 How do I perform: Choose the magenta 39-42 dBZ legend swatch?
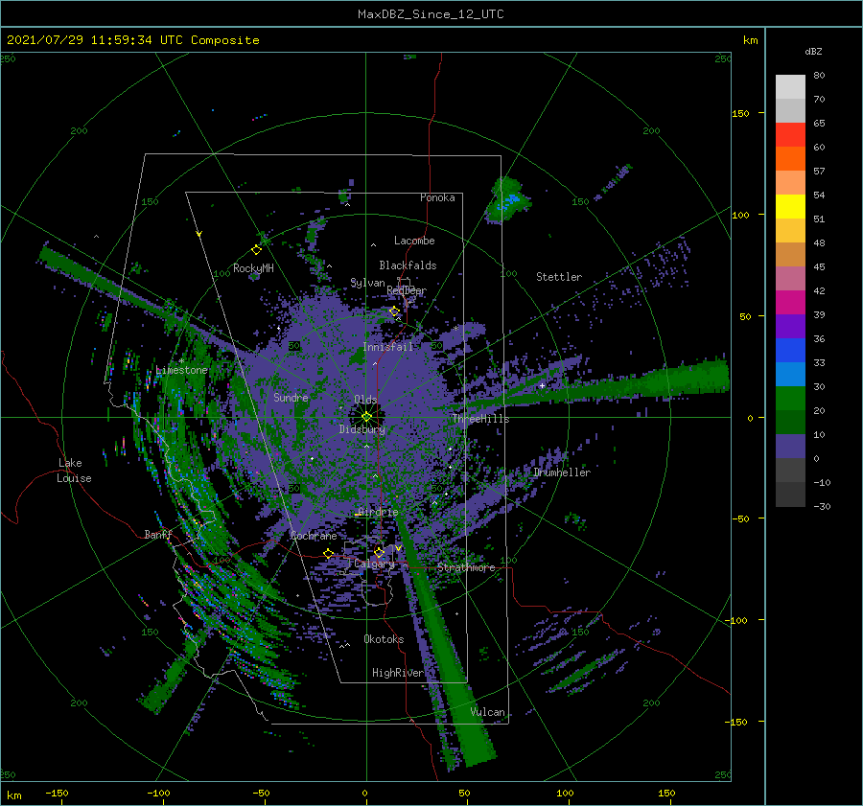[790, 303]
